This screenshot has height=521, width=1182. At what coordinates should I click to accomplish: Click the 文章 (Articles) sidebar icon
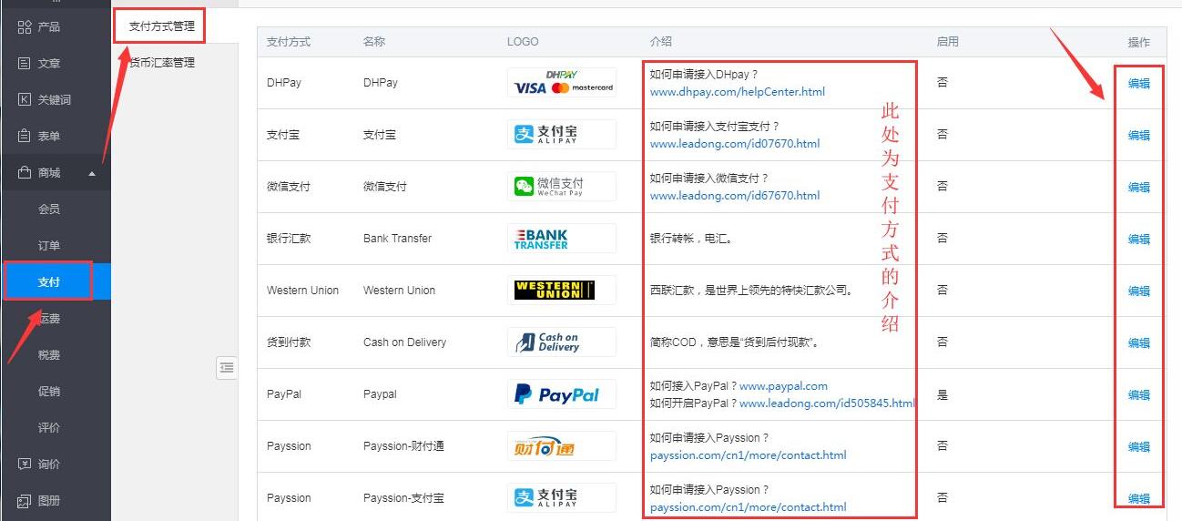(25, 64)
